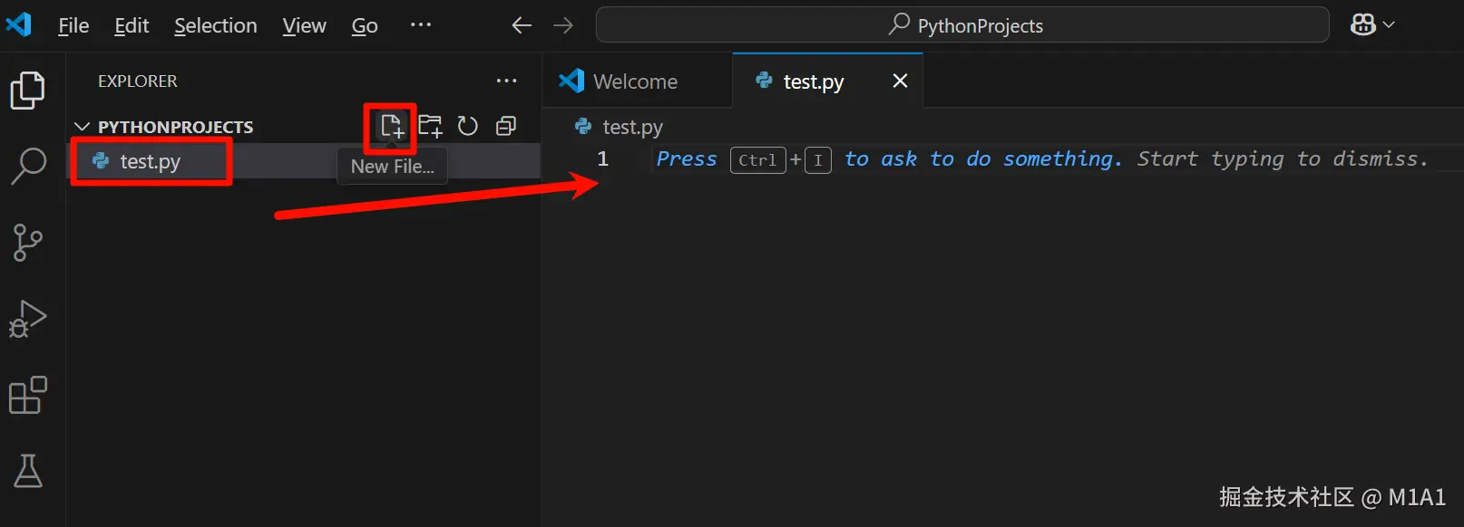1464x527 pixels.
Task: Collapse all folders in Explorer
Action: point(506,126)
